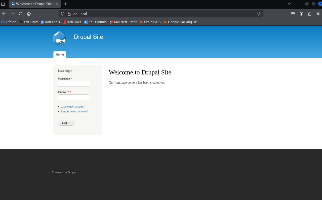322x200 pixels.
Task: Open a new tab with plus
Action: pyautogui.click(x=66, y=4)
